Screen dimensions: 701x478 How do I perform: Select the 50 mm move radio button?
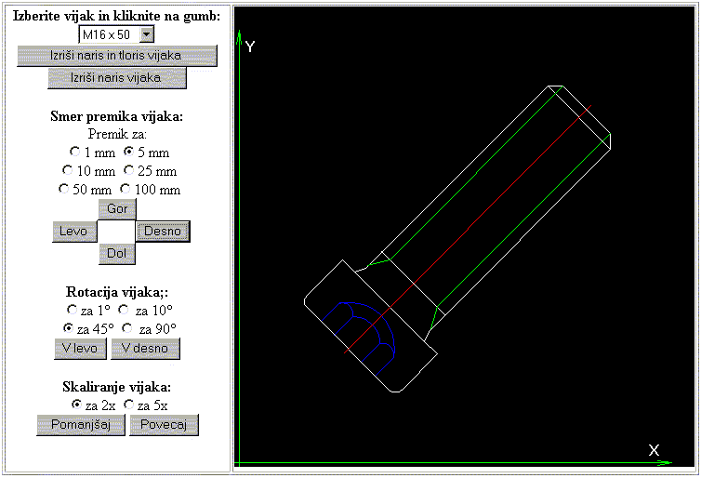[x=63, y=189]
